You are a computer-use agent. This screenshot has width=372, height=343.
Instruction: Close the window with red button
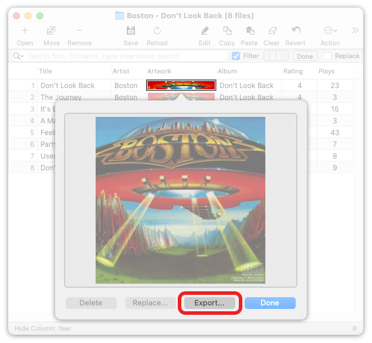tap(16, 16)
